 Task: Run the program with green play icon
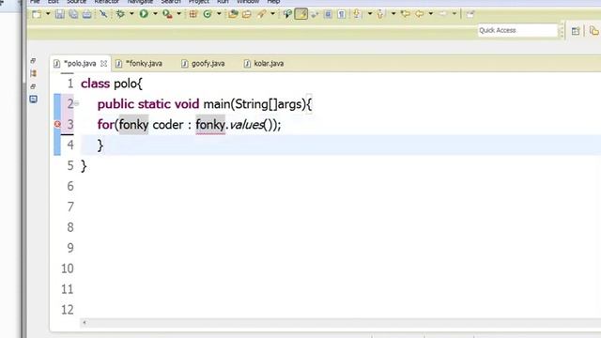coord(144,14)
